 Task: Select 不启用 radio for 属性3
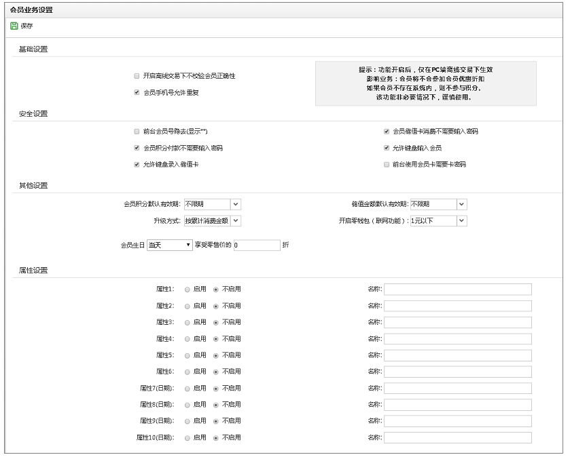point(216,322)
